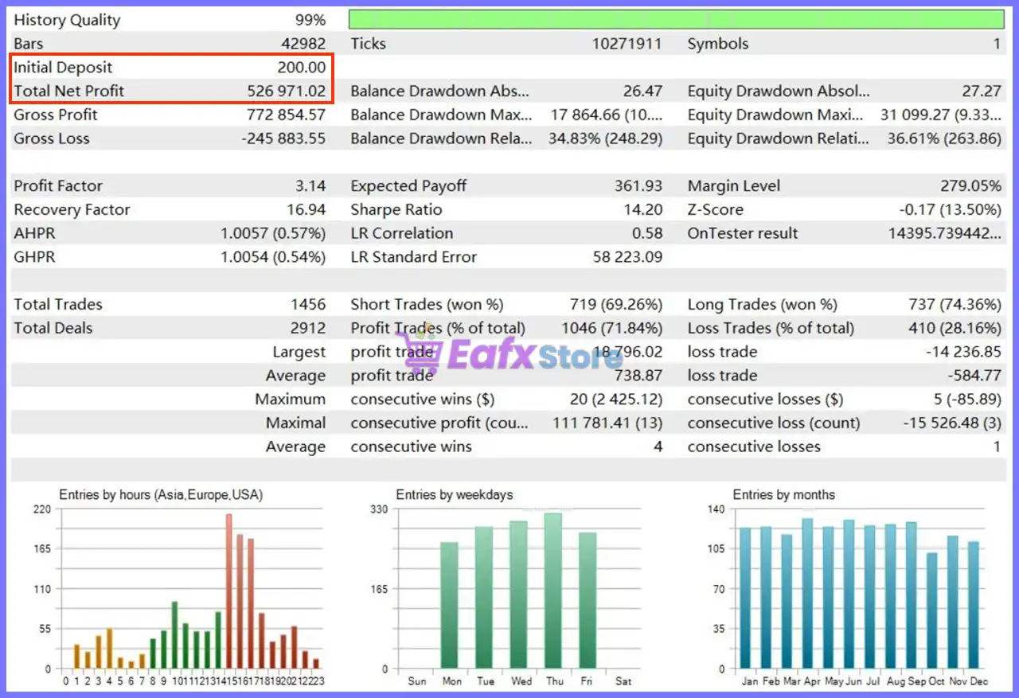Image resolution: width=1019 pixels, height=698 pixels.
Task: Click the Bars value 42982
Action: click(303, 44)
